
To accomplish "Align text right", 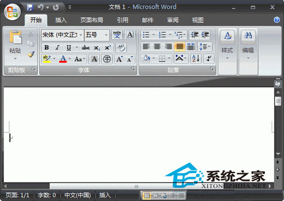I will 168,46.
